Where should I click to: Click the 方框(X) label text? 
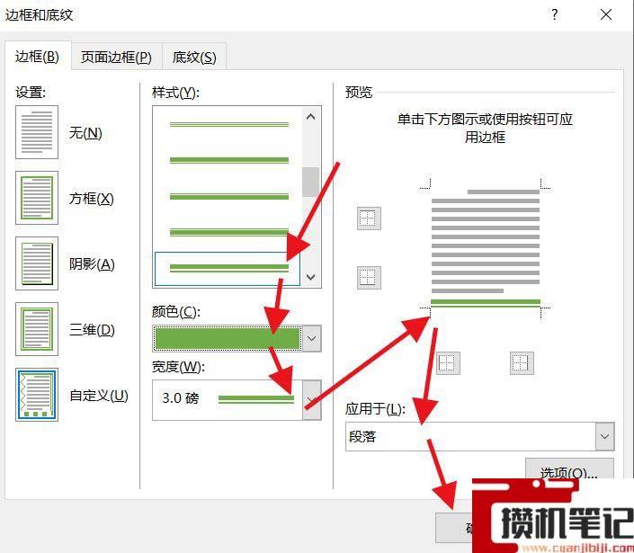click(x=92, y=199)
